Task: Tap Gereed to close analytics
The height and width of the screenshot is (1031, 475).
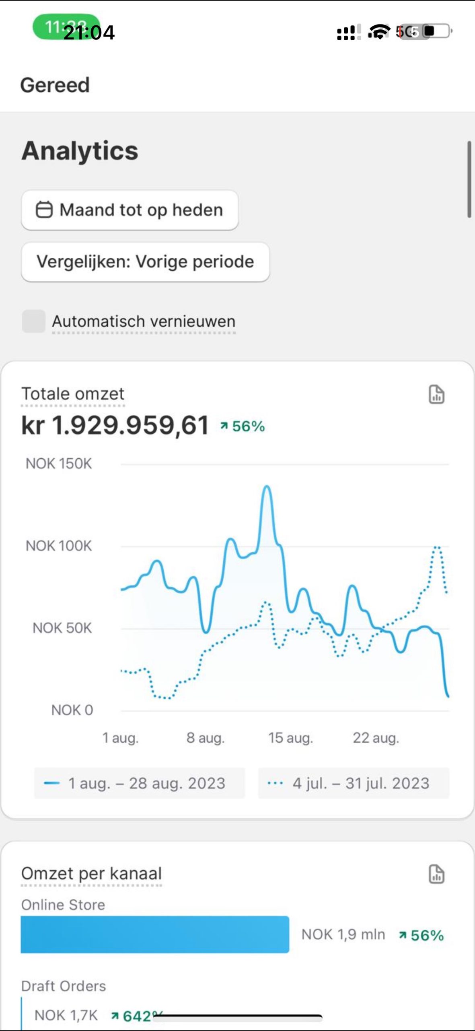Action: click(55, 85)
